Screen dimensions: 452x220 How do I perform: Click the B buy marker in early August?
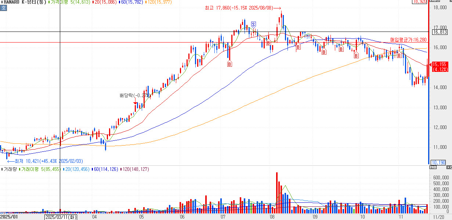coord(268,43)
